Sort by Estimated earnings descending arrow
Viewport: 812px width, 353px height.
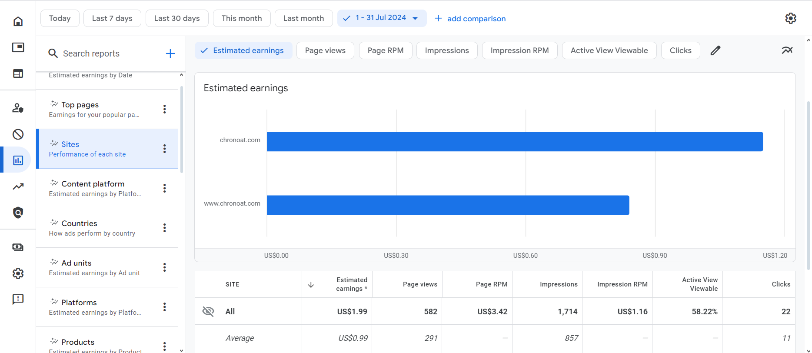pyautogui.click(x=311, y=285)
